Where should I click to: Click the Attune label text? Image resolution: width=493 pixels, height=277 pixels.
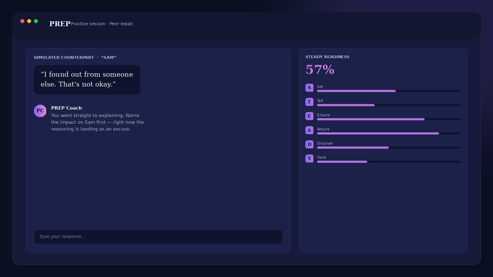pos(323,129)
